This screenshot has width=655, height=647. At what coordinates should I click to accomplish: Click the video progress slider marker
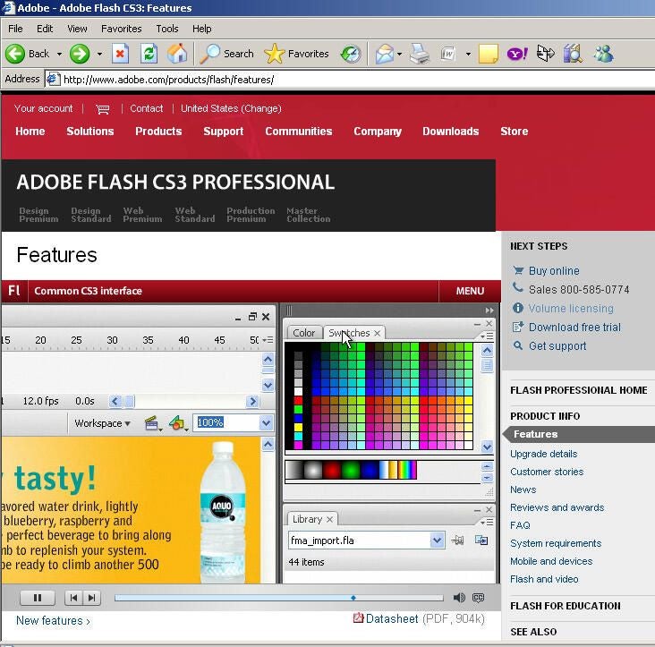click(353, 598)
